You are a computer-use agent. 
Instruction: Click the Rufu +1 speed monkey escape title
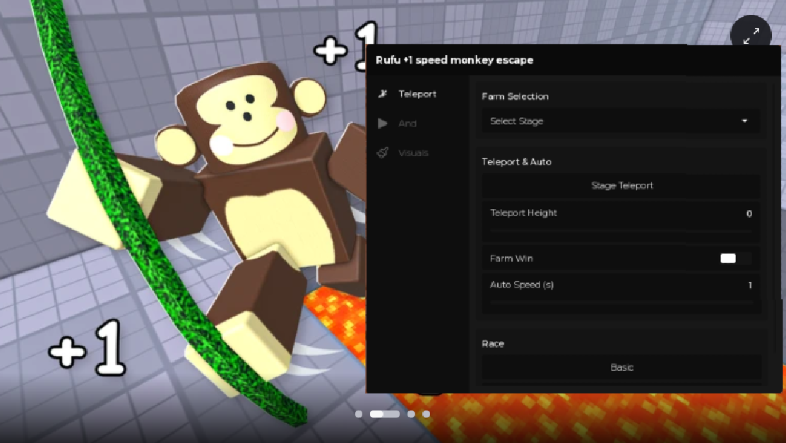click(x=454, y=60)
